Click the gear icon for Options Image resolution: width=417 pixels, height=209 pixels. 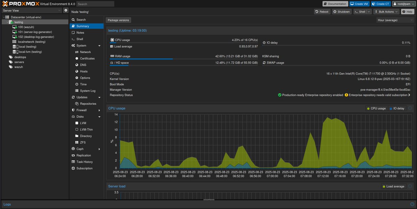click(x=77, y=78)
